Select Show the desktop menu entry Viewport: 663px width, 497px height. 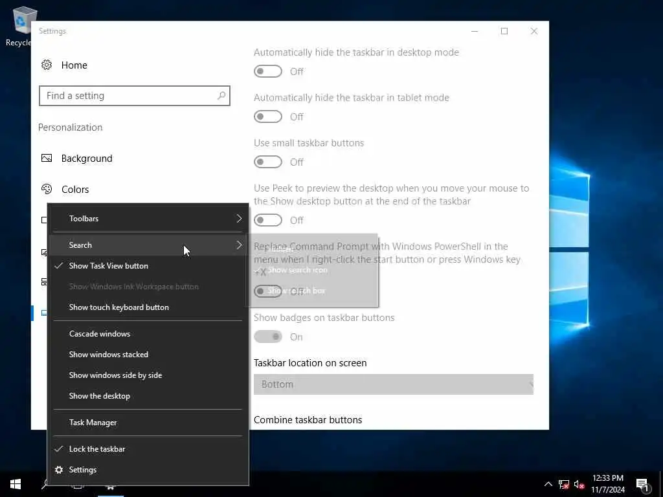pos(148,396)
